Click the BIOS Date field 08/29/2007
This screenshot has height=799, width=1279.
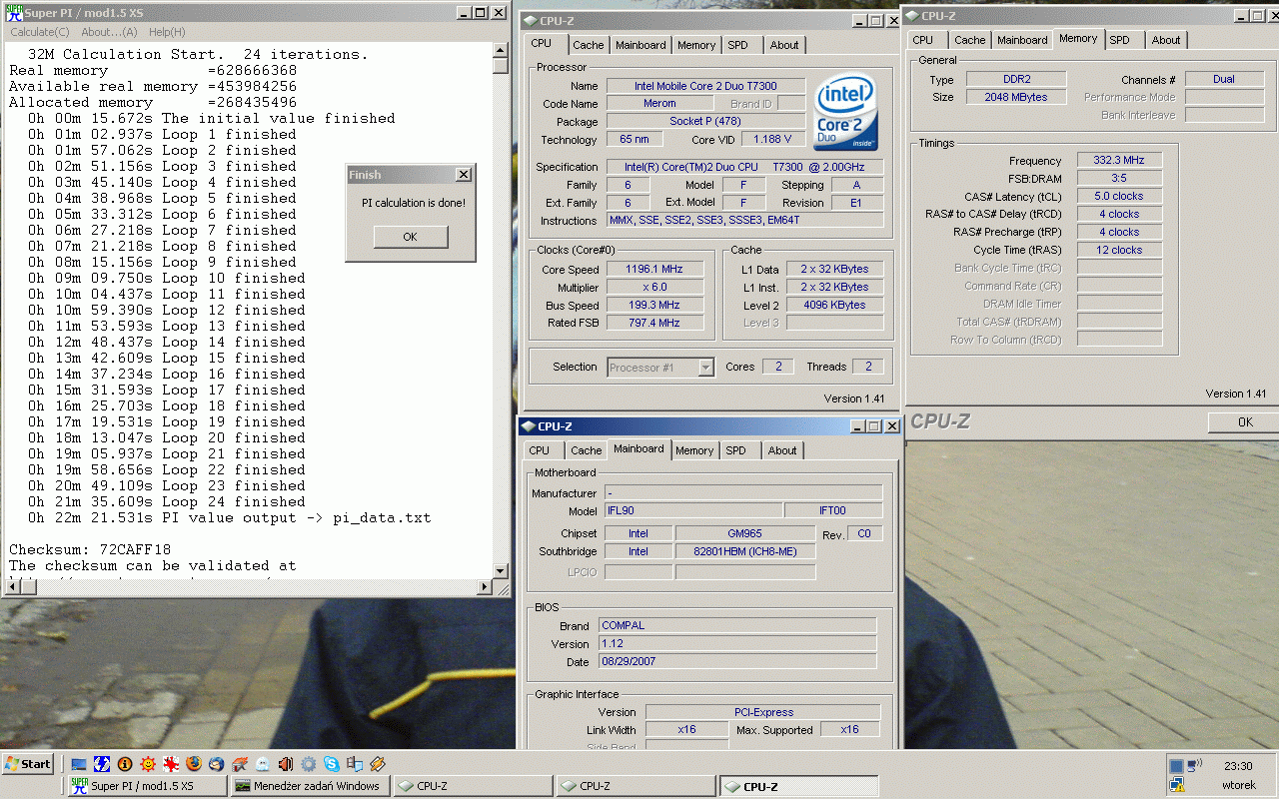click(x=737, y=661)
